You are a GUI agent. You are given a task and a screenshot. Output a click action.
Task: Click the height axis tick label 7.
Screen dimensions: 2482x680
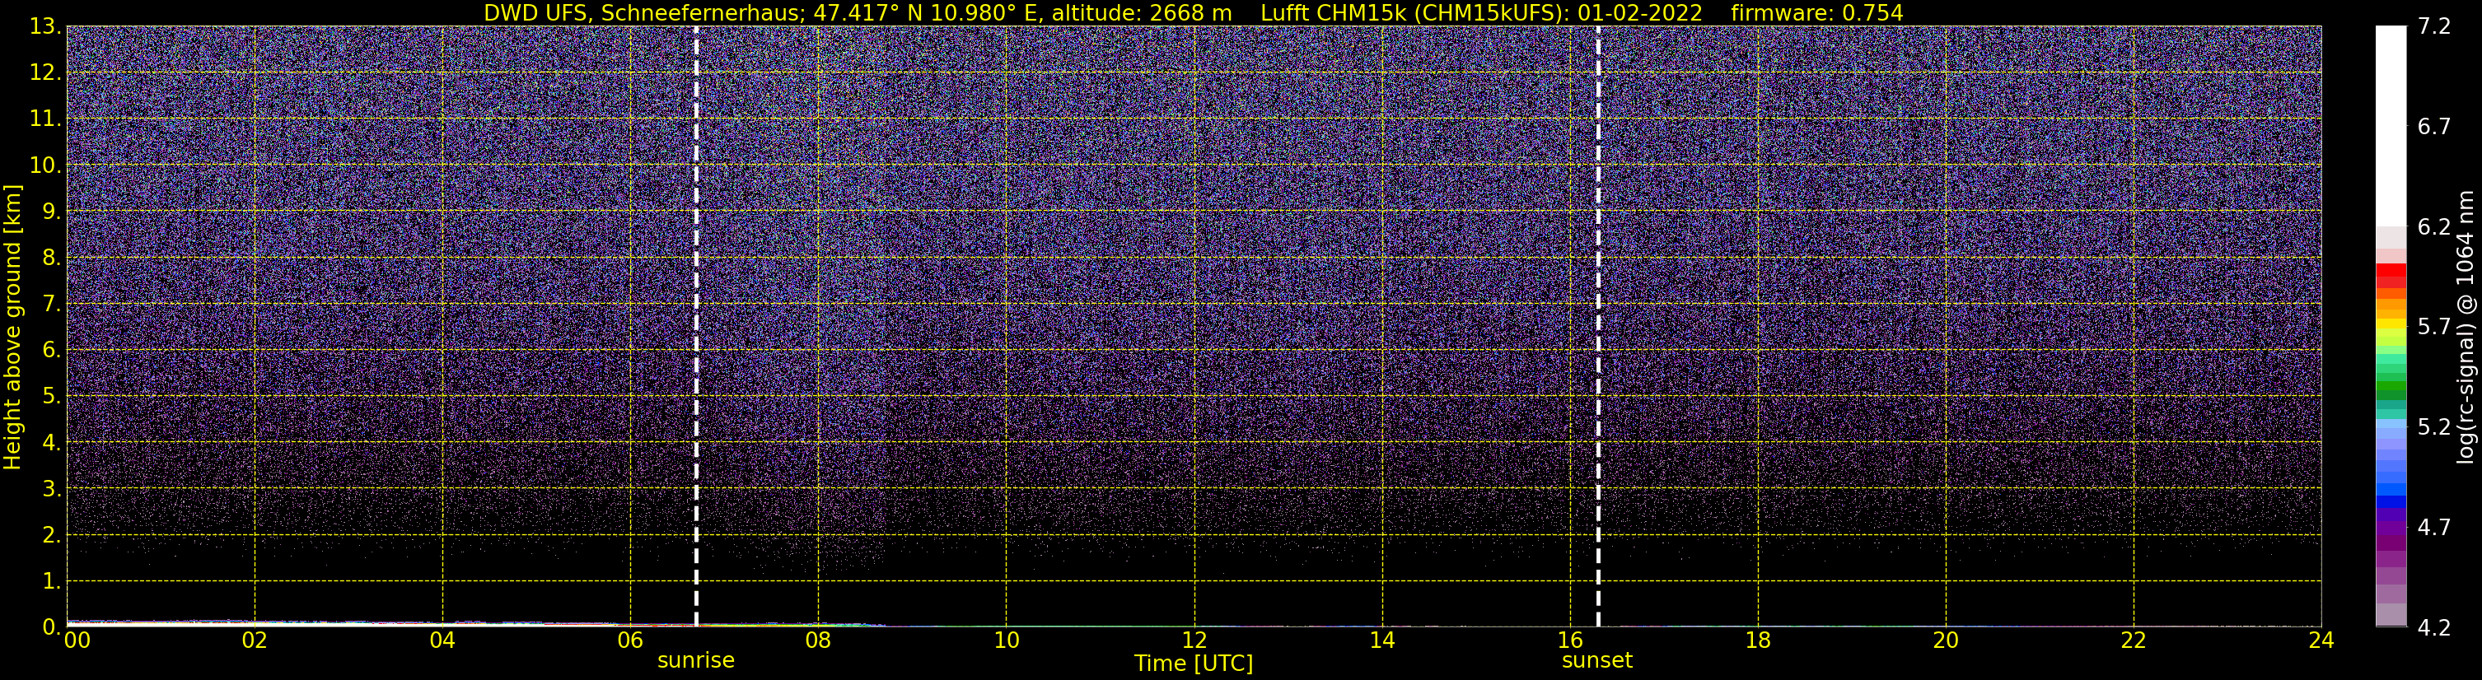pos(50,305)
